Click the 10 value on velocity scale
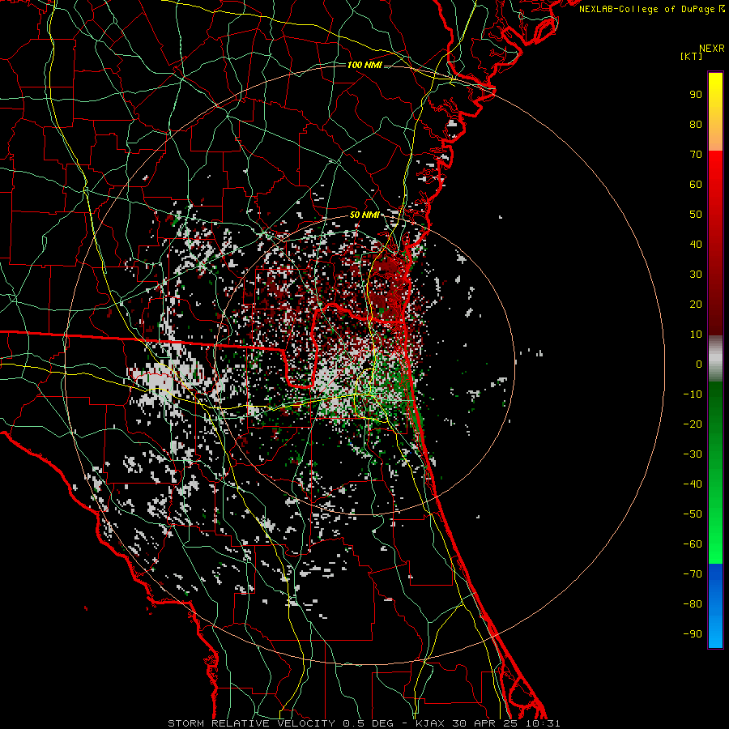729x729 pixels. (x=696, y=335)
